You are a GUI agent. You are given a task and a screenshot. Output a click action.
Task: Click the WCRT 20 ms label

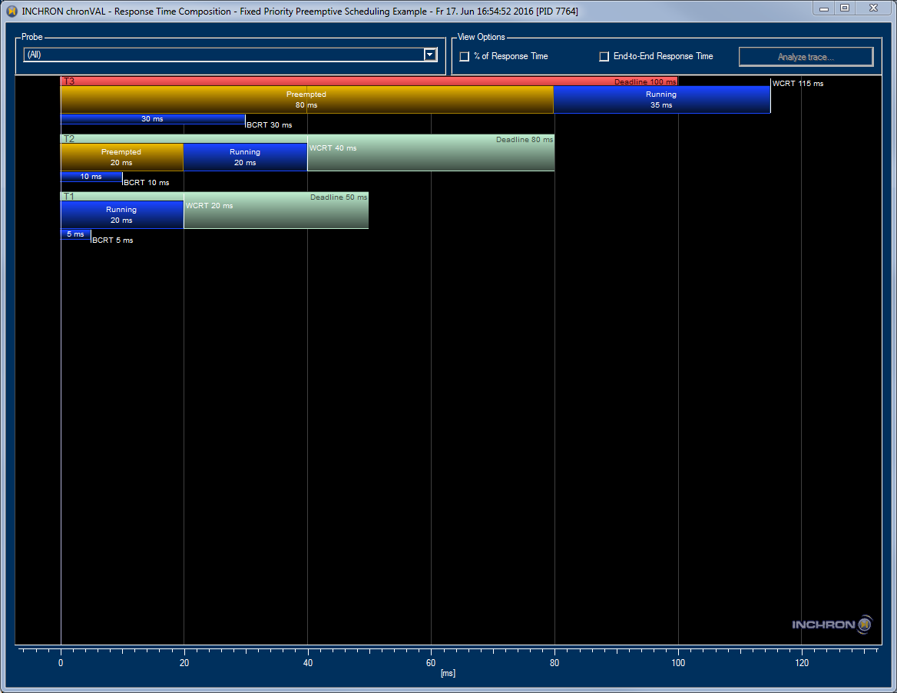[210, 206]
